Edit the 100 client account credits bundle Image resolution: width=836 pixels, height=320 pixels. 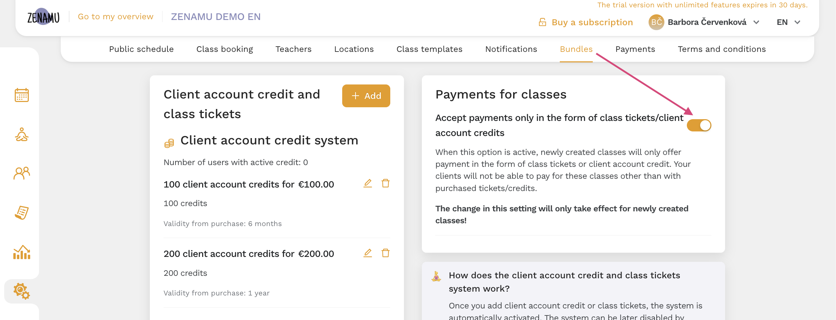367,183
